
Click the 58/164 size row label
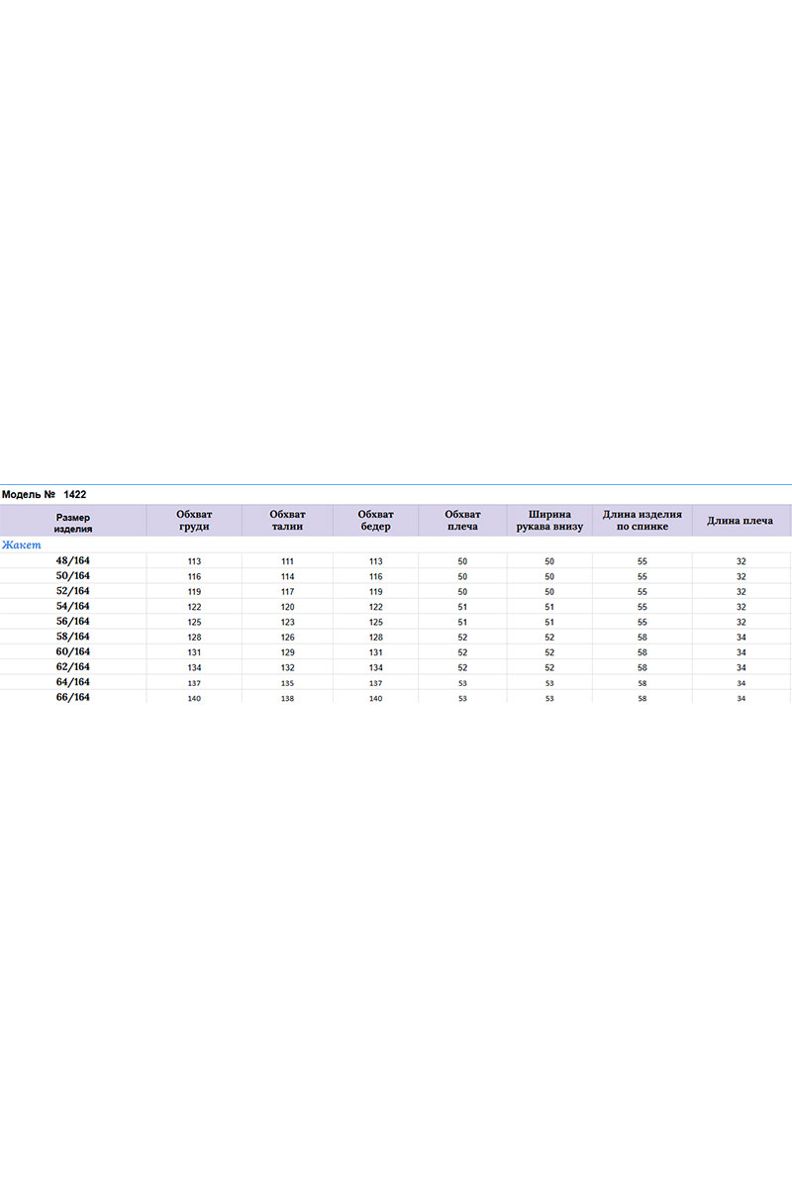pyautogui.click(x=73, y=637)
